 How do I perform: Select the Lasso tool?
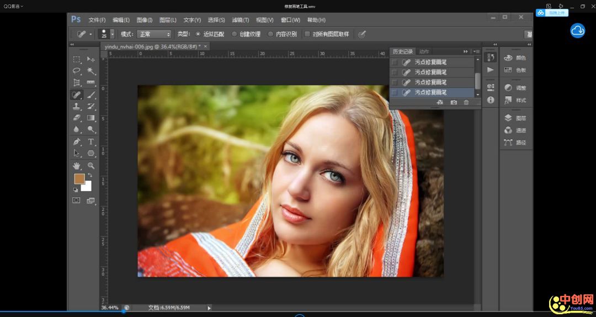[x=77, y=71]
